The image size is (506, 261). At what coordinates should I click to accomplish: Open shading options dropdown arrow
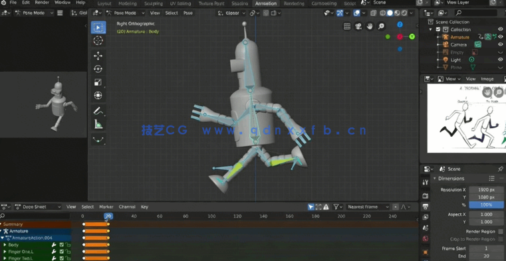(412, 13)
